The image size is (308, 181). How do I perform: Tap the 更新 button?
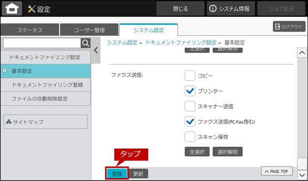coord(139,174)
